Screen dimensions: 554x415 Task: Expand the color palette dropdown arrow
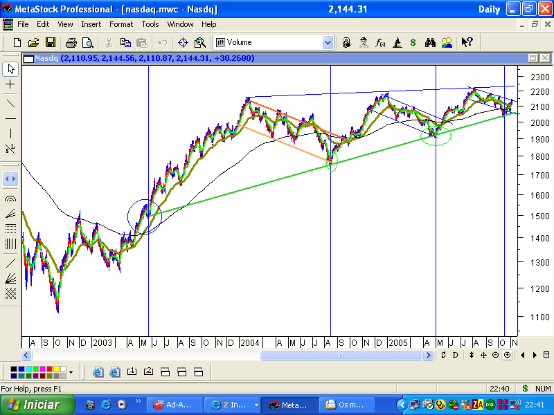point(71,373)
